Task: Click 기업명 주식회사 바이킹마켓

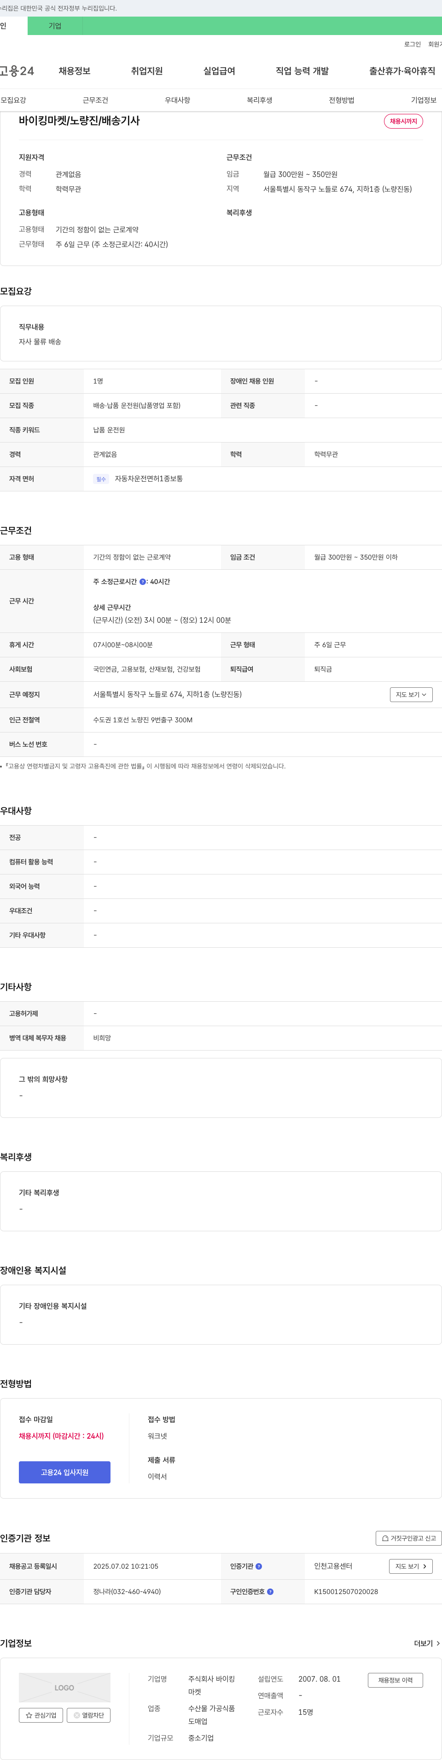Action: 211,1685
